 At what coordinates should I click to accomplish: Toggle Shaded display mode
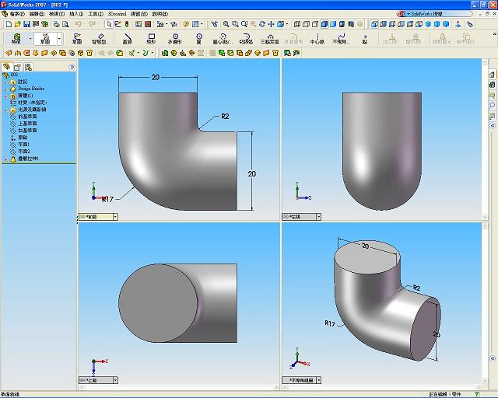click(333, 24)
